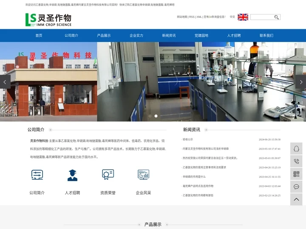Open 人才招聘 in the navigation bar
Screen dimensions: 306x229
(x=234, y=36)
